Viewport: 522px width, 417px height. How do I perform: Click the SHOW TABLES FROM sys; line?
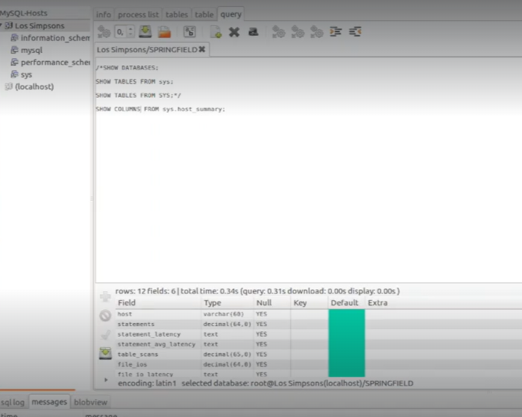134,81
